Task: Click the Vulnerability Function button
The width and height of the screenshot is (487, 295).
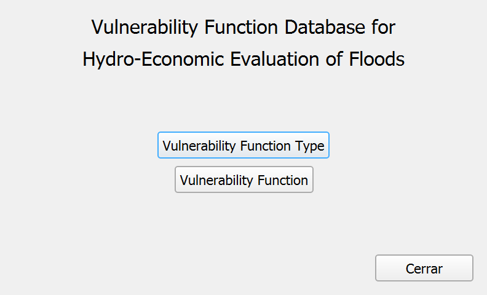Action: [x=244, y=179]
